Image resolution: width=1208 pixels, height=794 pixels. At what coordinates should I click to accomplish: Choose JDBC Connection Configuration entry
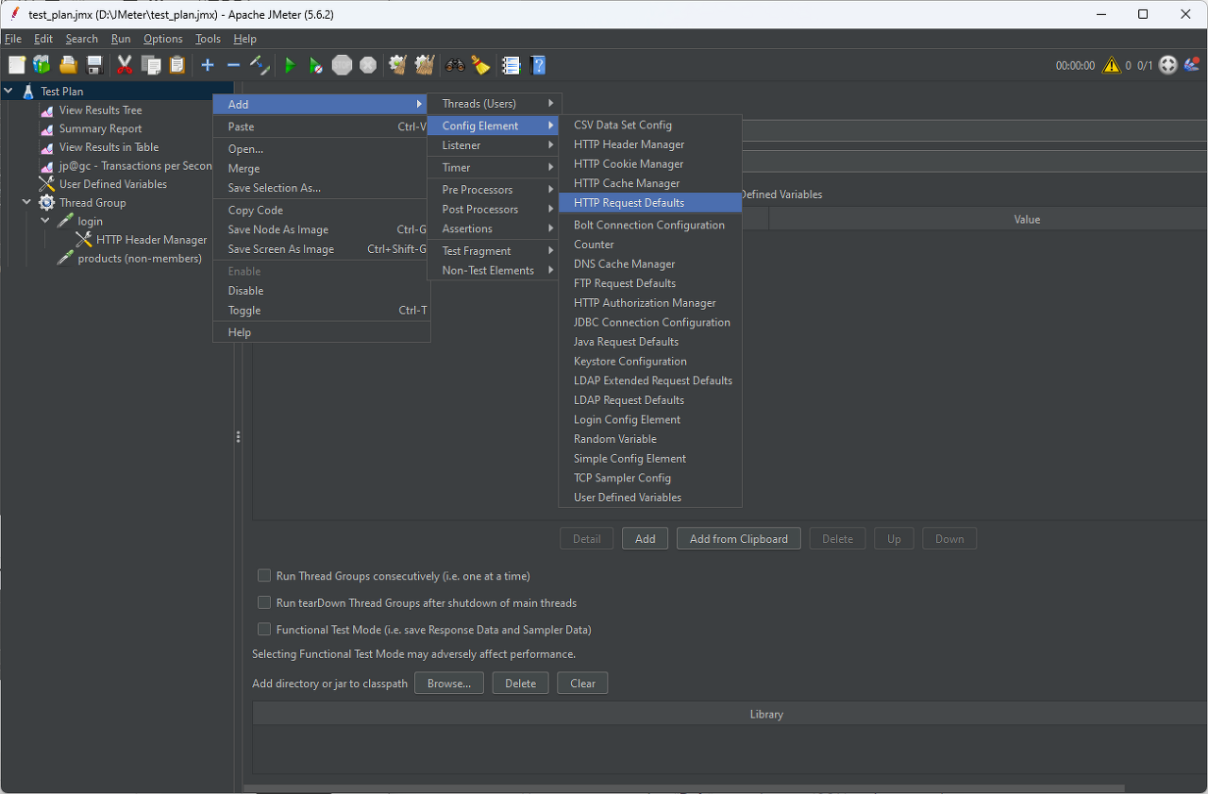[x=650, y=322]
